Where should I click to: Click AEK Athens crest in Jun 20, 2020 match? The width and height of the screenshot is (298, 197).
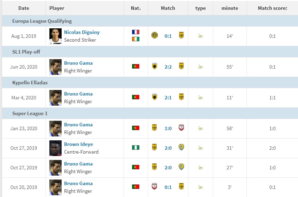[154, 66]
